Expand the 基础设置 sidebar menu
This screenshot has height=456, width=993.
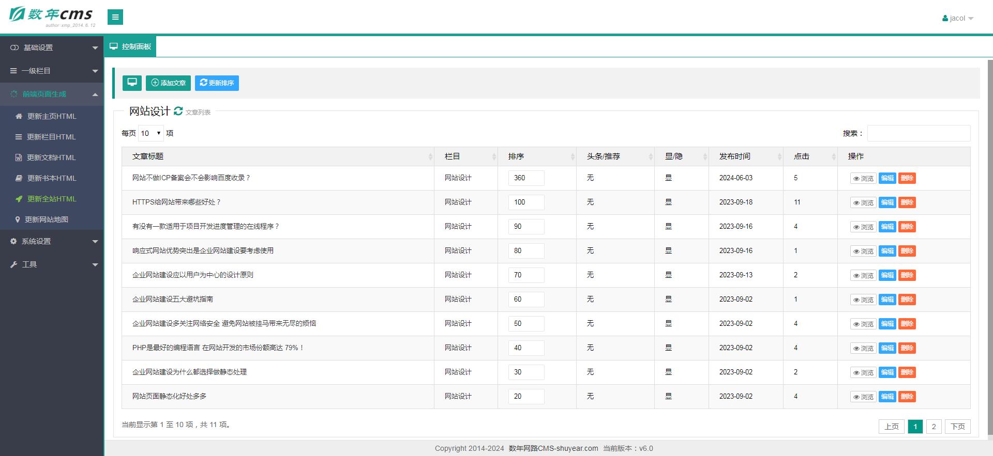click(52, 48)
